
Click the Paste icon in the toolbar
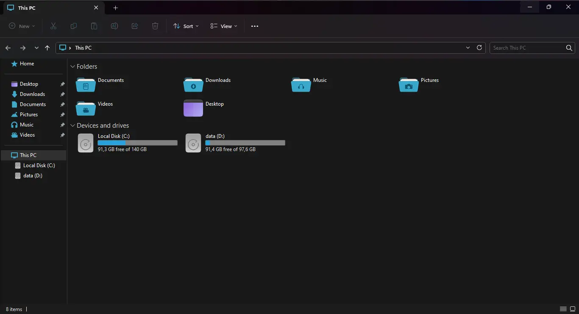point(94,26)
